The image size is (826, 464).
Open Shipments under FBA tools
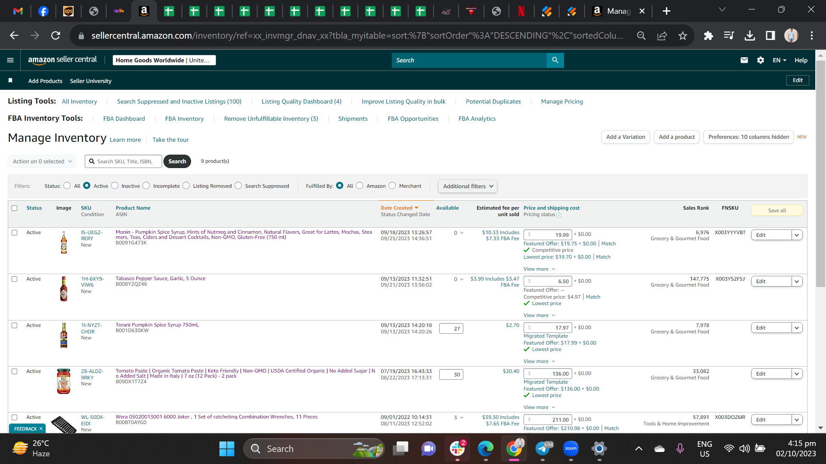[353, 119]
